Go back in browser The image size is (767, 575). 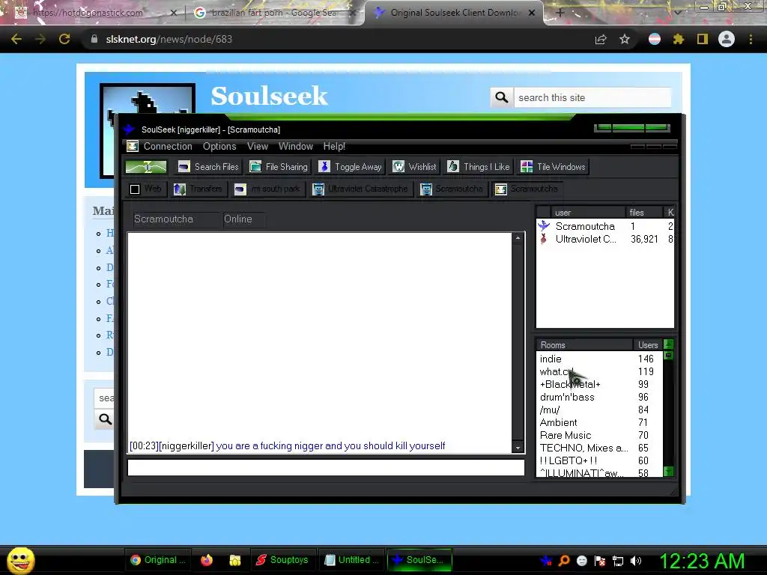click(16, 39)
